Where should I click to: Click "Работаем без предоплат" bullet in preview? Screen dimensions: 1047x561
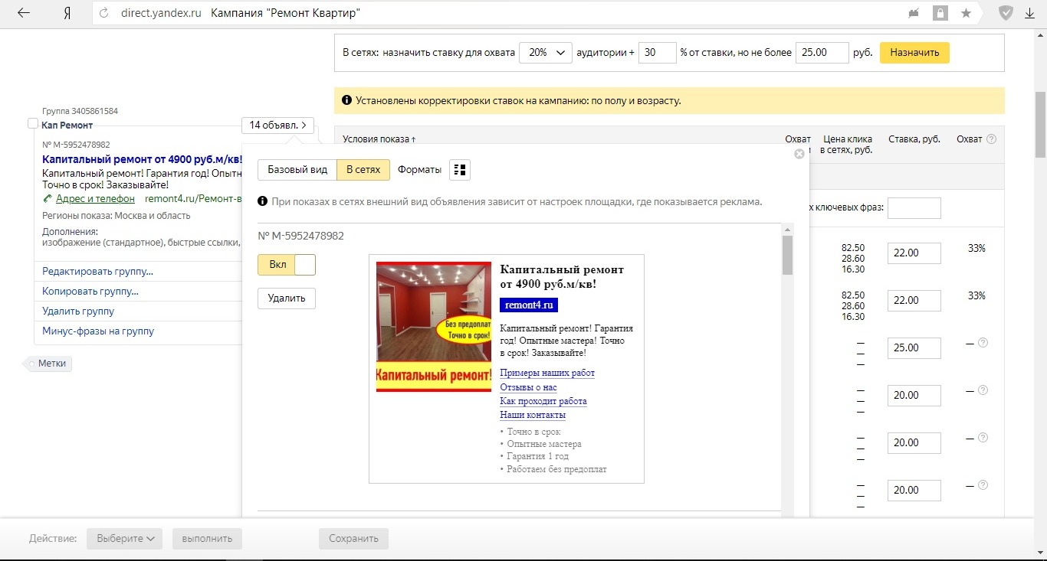(557, 469)
